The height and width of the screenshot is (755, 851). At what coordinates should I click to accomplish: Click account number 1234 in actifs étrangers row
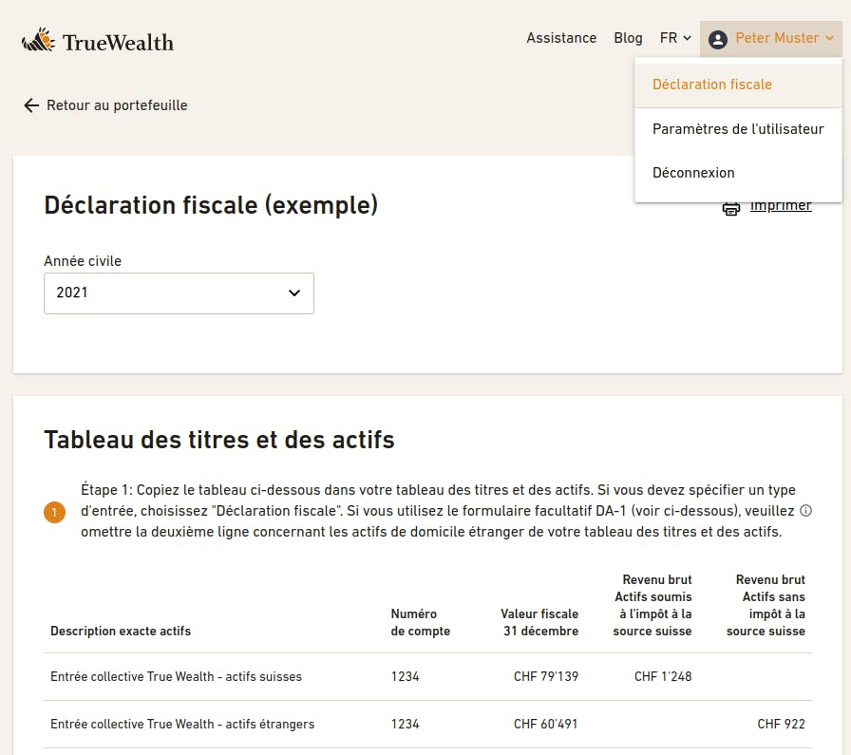pyautogui.click(x=405, y=724)
